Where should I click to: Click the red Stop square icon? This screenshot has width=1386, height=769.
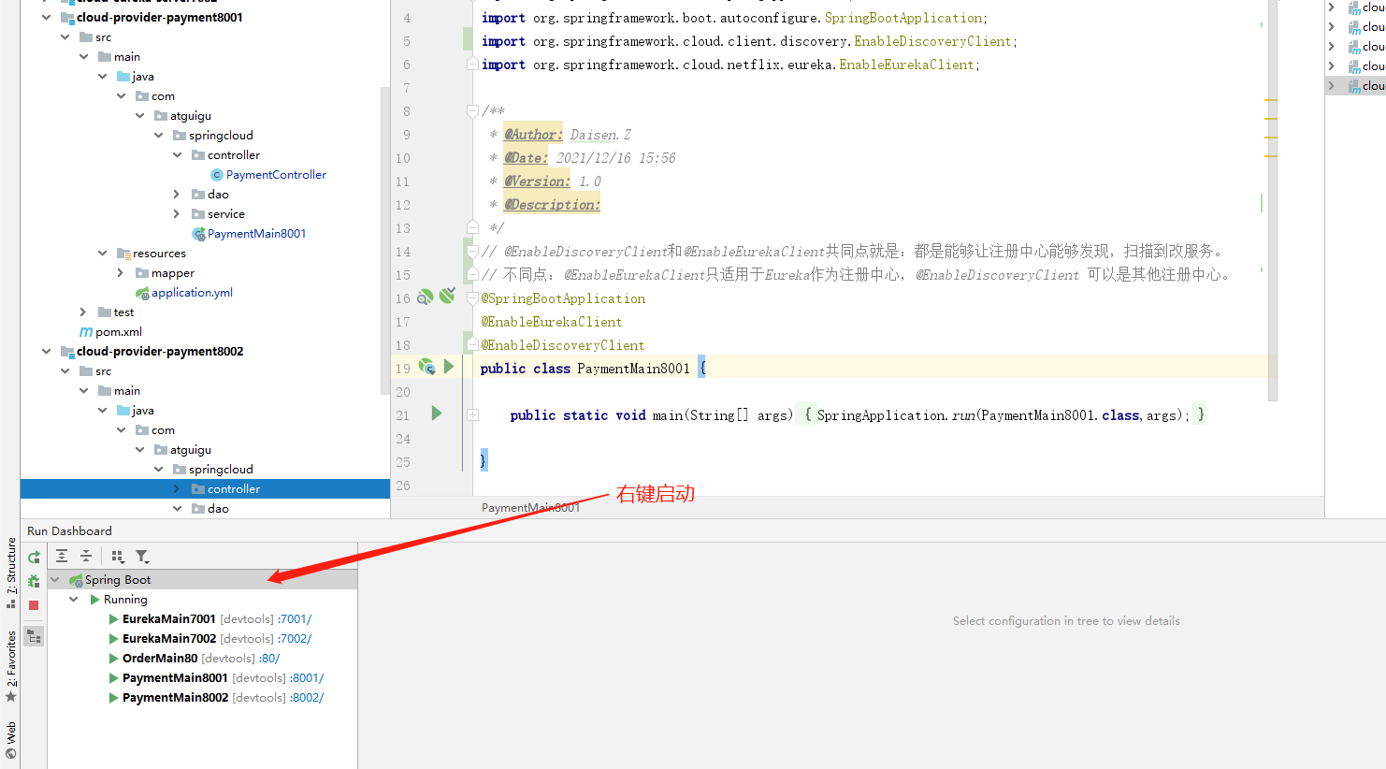(x=34, y=605)
